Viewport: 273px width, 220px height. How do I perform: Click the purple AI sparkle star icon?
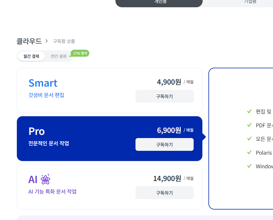tap(45, 179)
